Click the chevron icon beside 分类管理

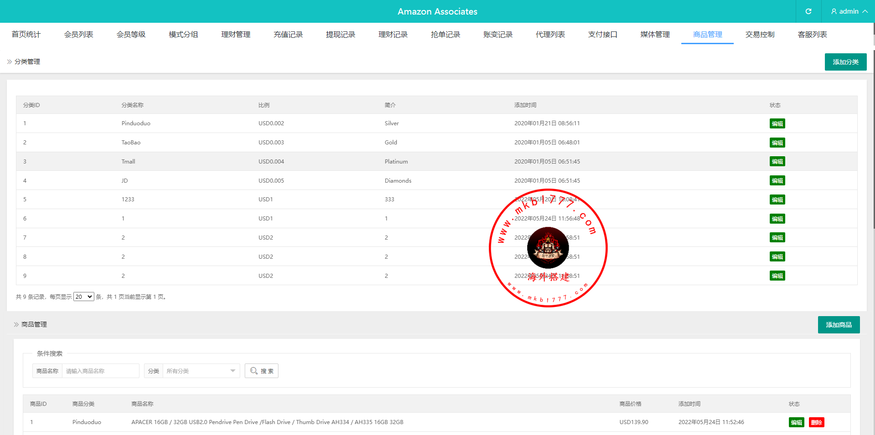pos(10,61)
